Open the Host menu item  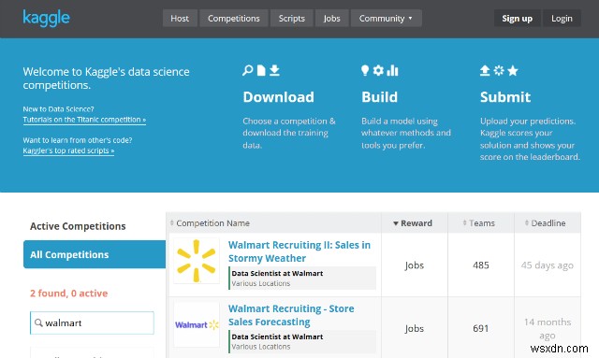pyautogui.click(x=180, y=19)
